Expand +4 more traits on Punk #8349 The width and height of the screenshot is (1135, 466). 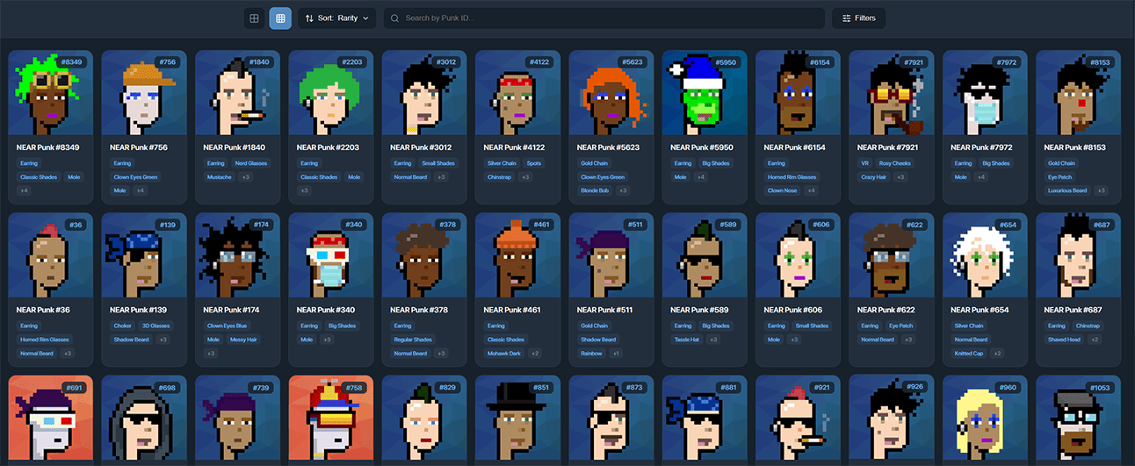coord(24,190)
